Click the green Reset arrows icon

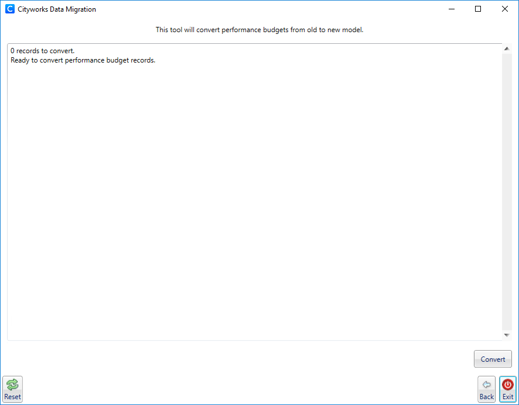click(12, 385)
